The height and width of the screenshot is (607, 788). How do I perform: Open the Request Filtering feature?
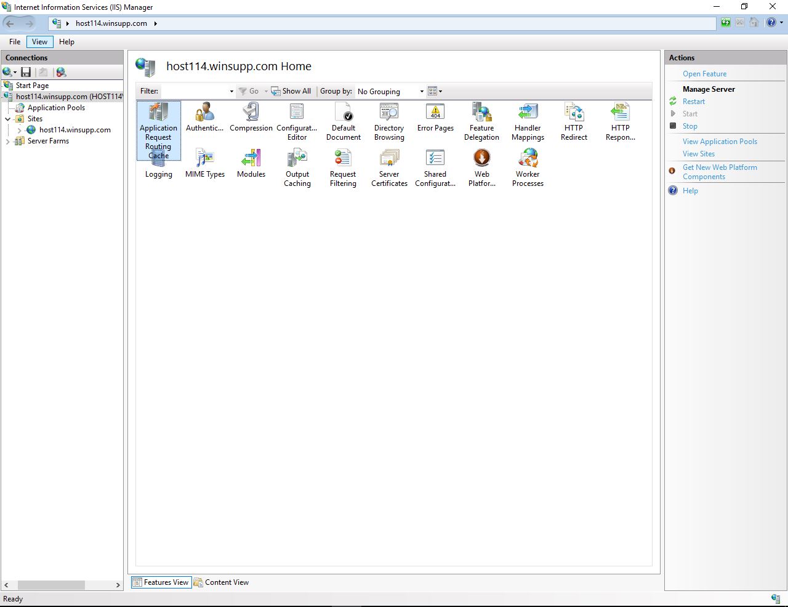(x=343, y=168)
